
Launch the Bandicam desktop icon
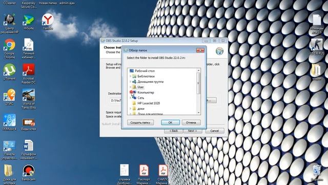click(x=29, y=171)
